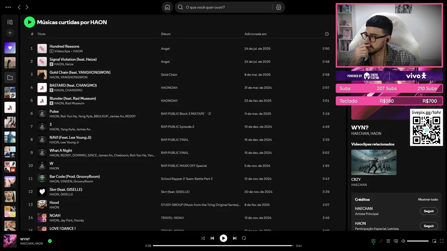Select NAVI (Feat. Lee Young Ji) track
447x251 pixels.
[x=70, y=137]
